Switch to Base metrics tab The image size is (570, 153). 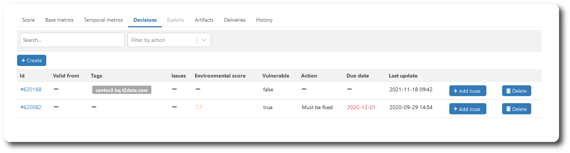(59, 20)
